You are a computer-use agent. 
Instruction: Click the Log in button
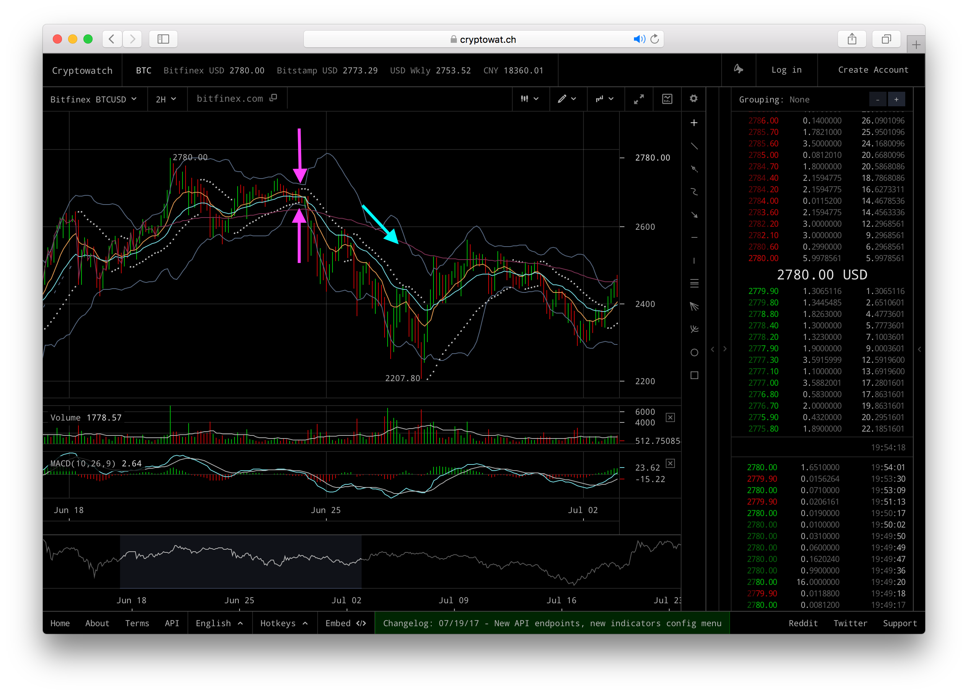point(786,70)
